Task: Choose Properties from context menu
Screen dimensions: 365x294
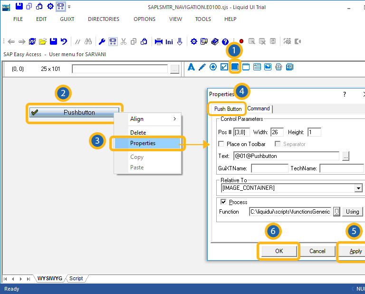Action: [x=143, y=143]
